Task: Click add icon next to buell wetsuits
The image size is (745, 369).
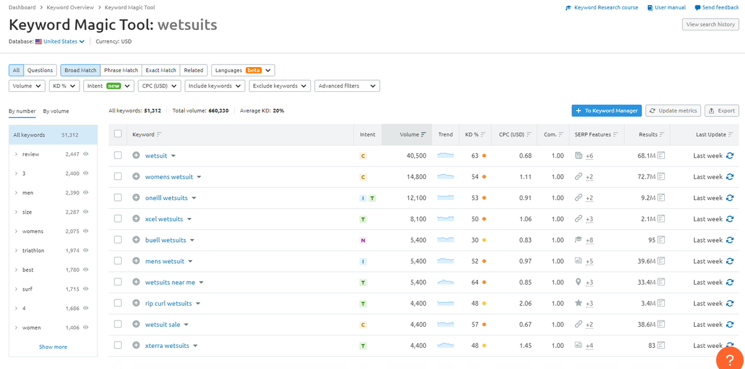Action: [136, 240]
